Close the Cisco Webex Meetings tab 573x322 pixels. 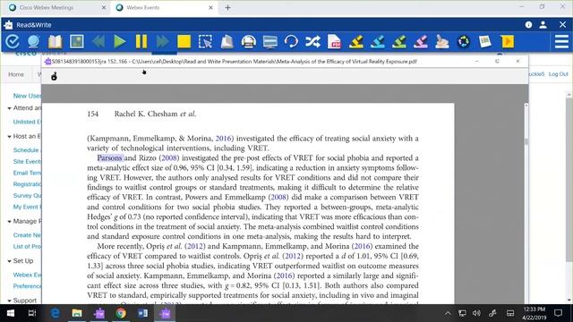pos(104,7)
